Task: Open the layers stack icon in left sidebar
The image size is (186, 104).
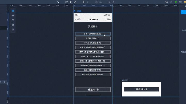Action: (x=13, y=25)
